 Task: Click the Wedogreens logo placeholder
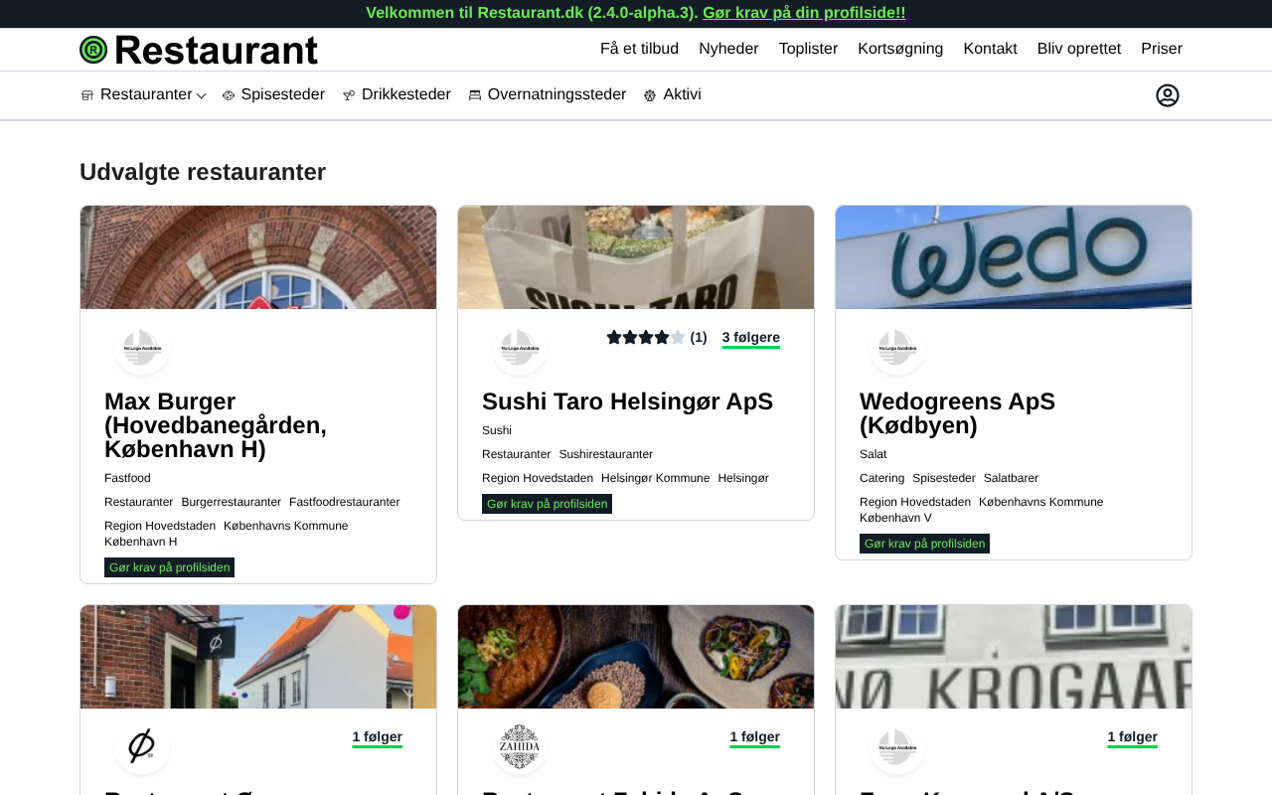tap(897, 348)
